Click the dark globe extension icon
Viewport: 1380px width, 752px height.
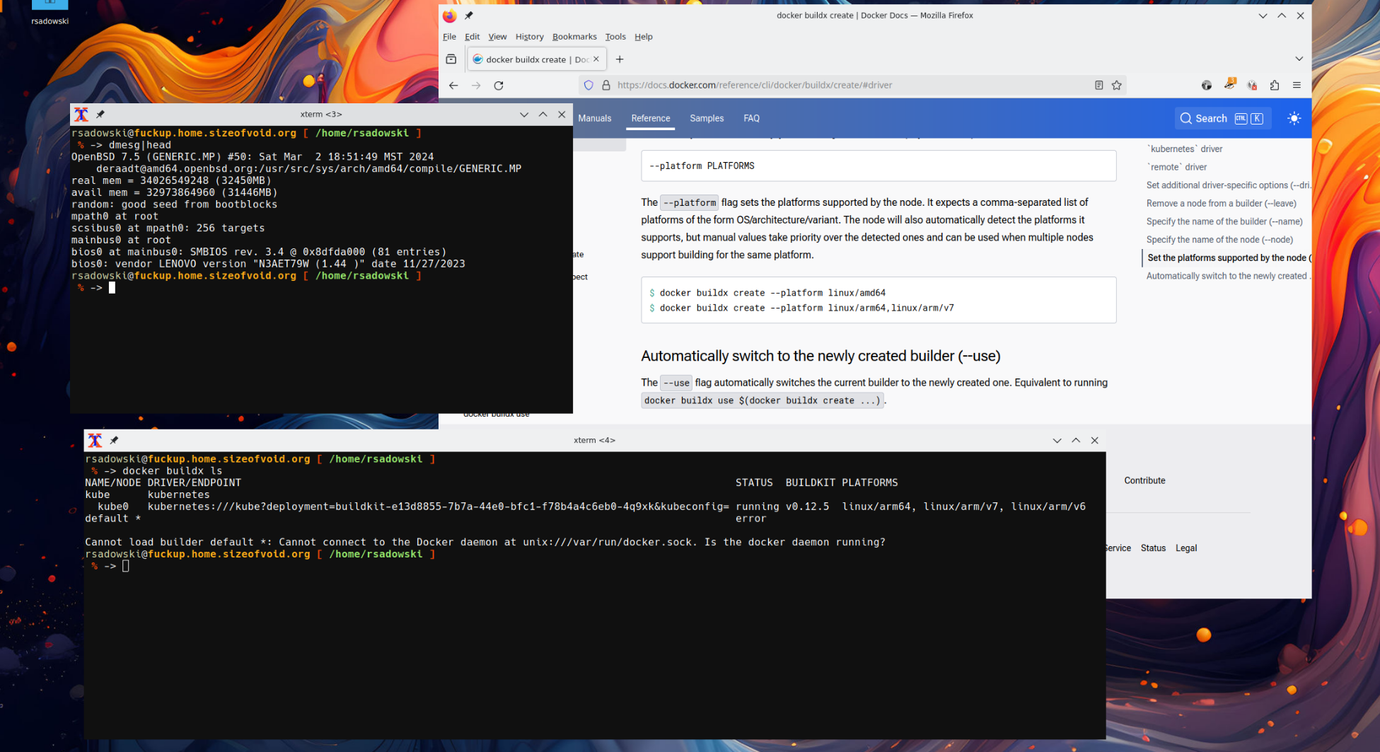click(1207, 85)
